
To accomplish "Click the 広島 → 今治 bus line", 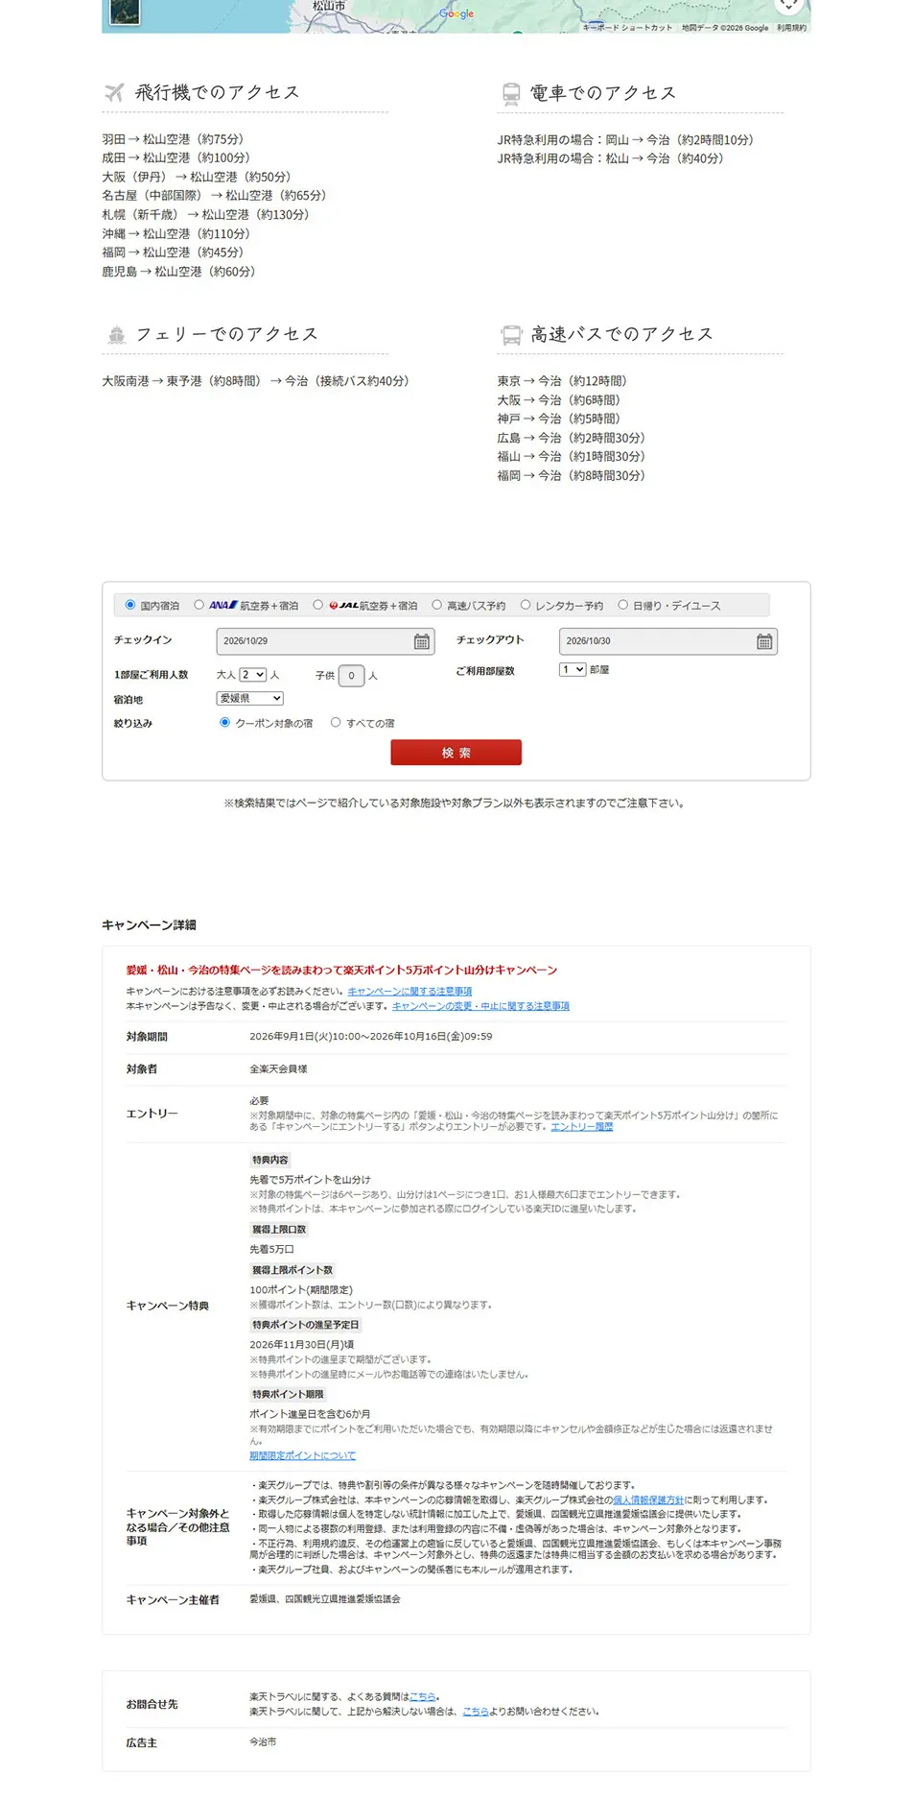I will click(571, 438).
